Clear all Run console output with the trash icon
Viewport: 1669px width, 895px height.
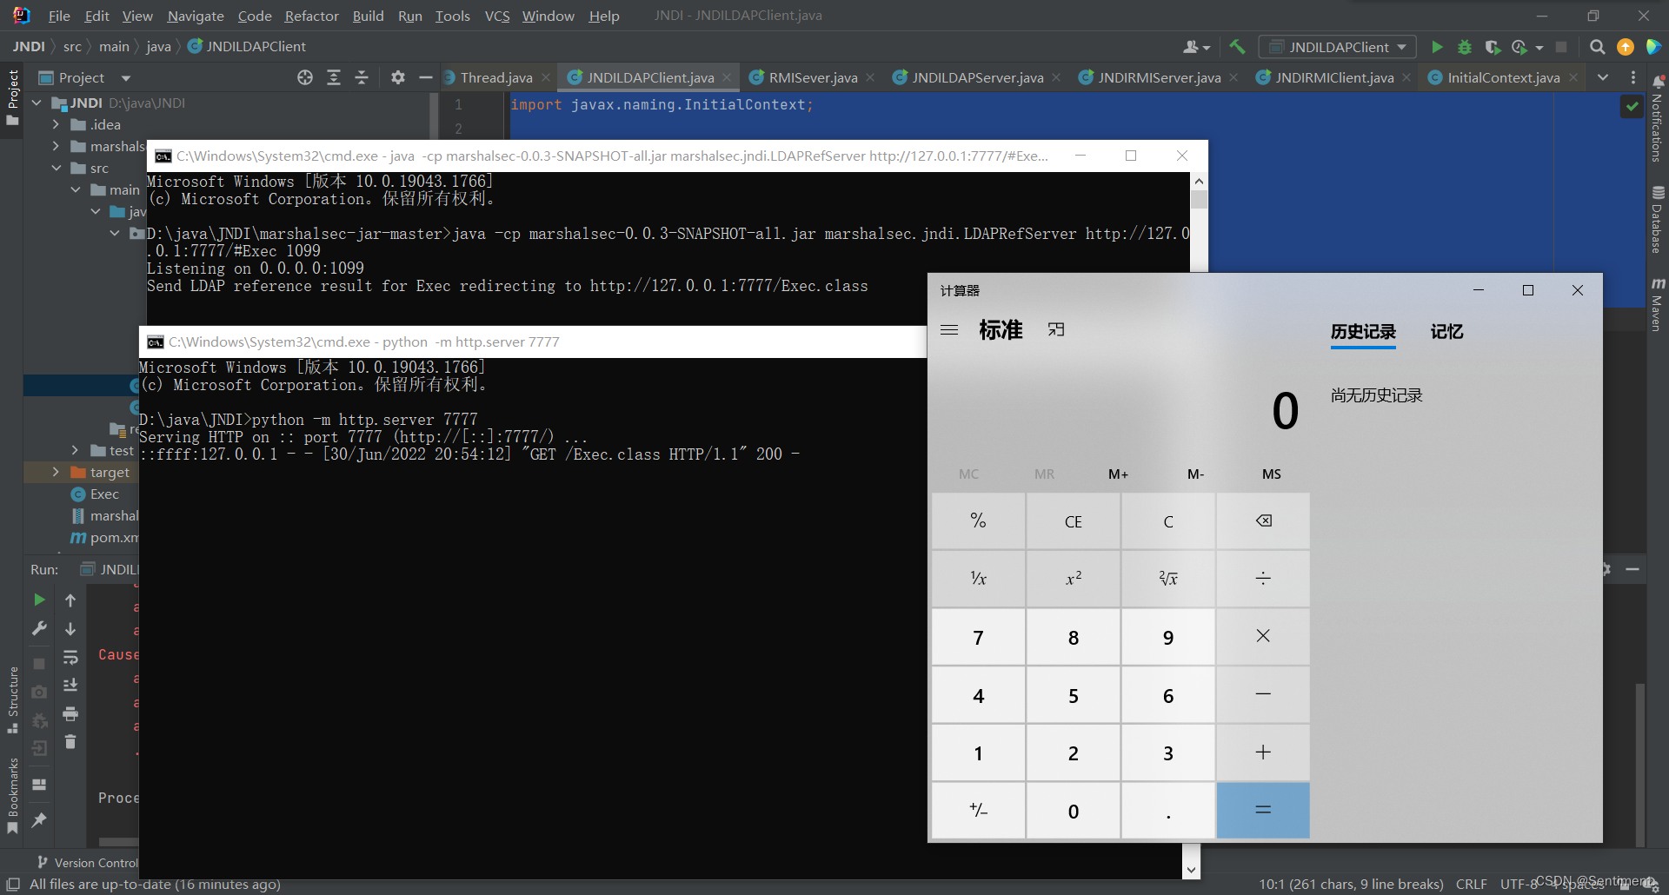[70, 741]
